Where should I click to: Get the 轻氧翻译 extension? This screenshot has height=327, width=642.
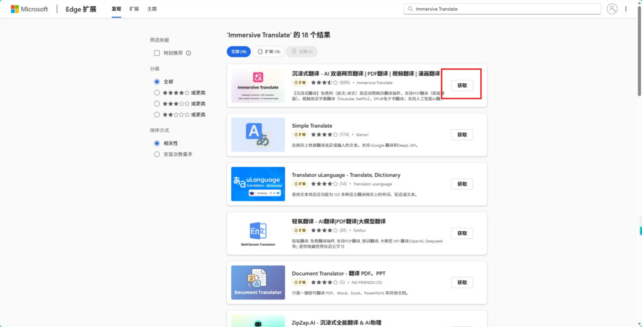coord(462,233)
